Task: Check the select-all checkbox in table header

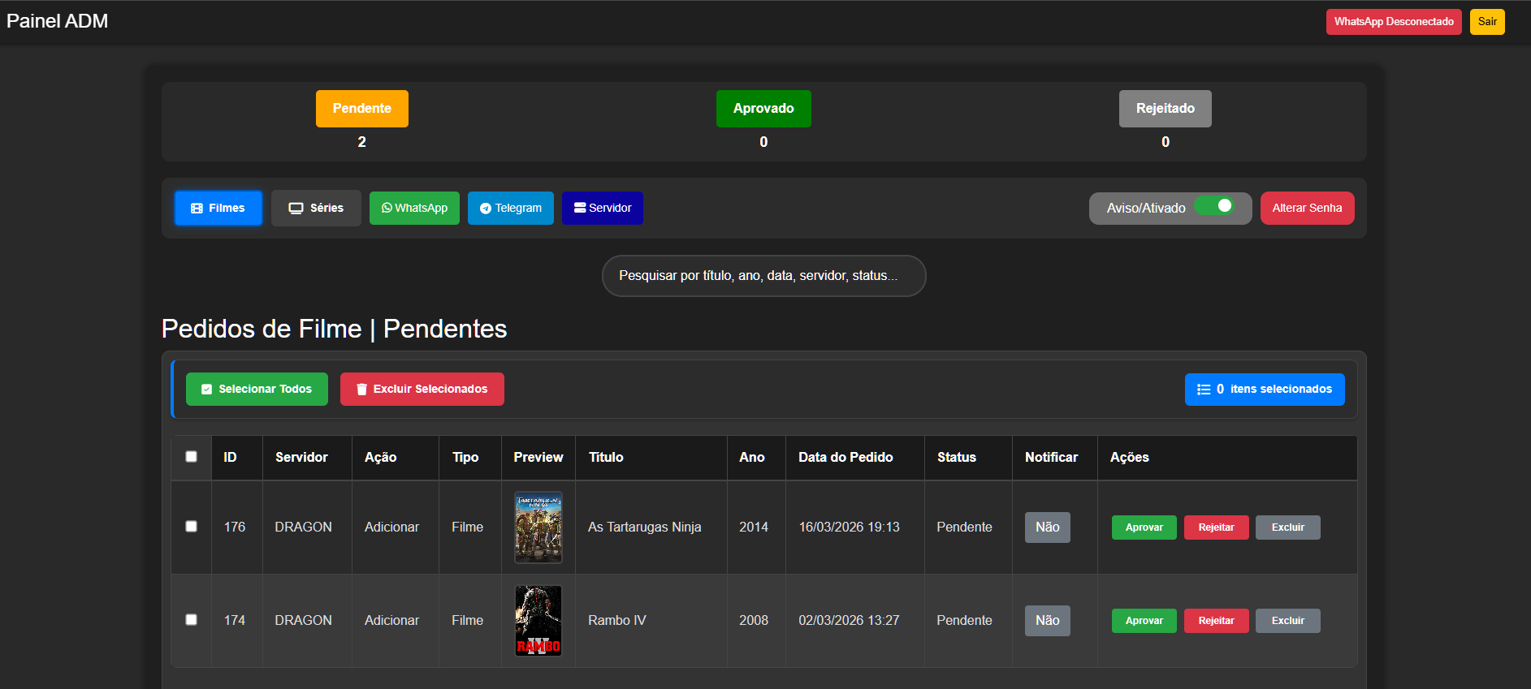Action: [191, 456]
